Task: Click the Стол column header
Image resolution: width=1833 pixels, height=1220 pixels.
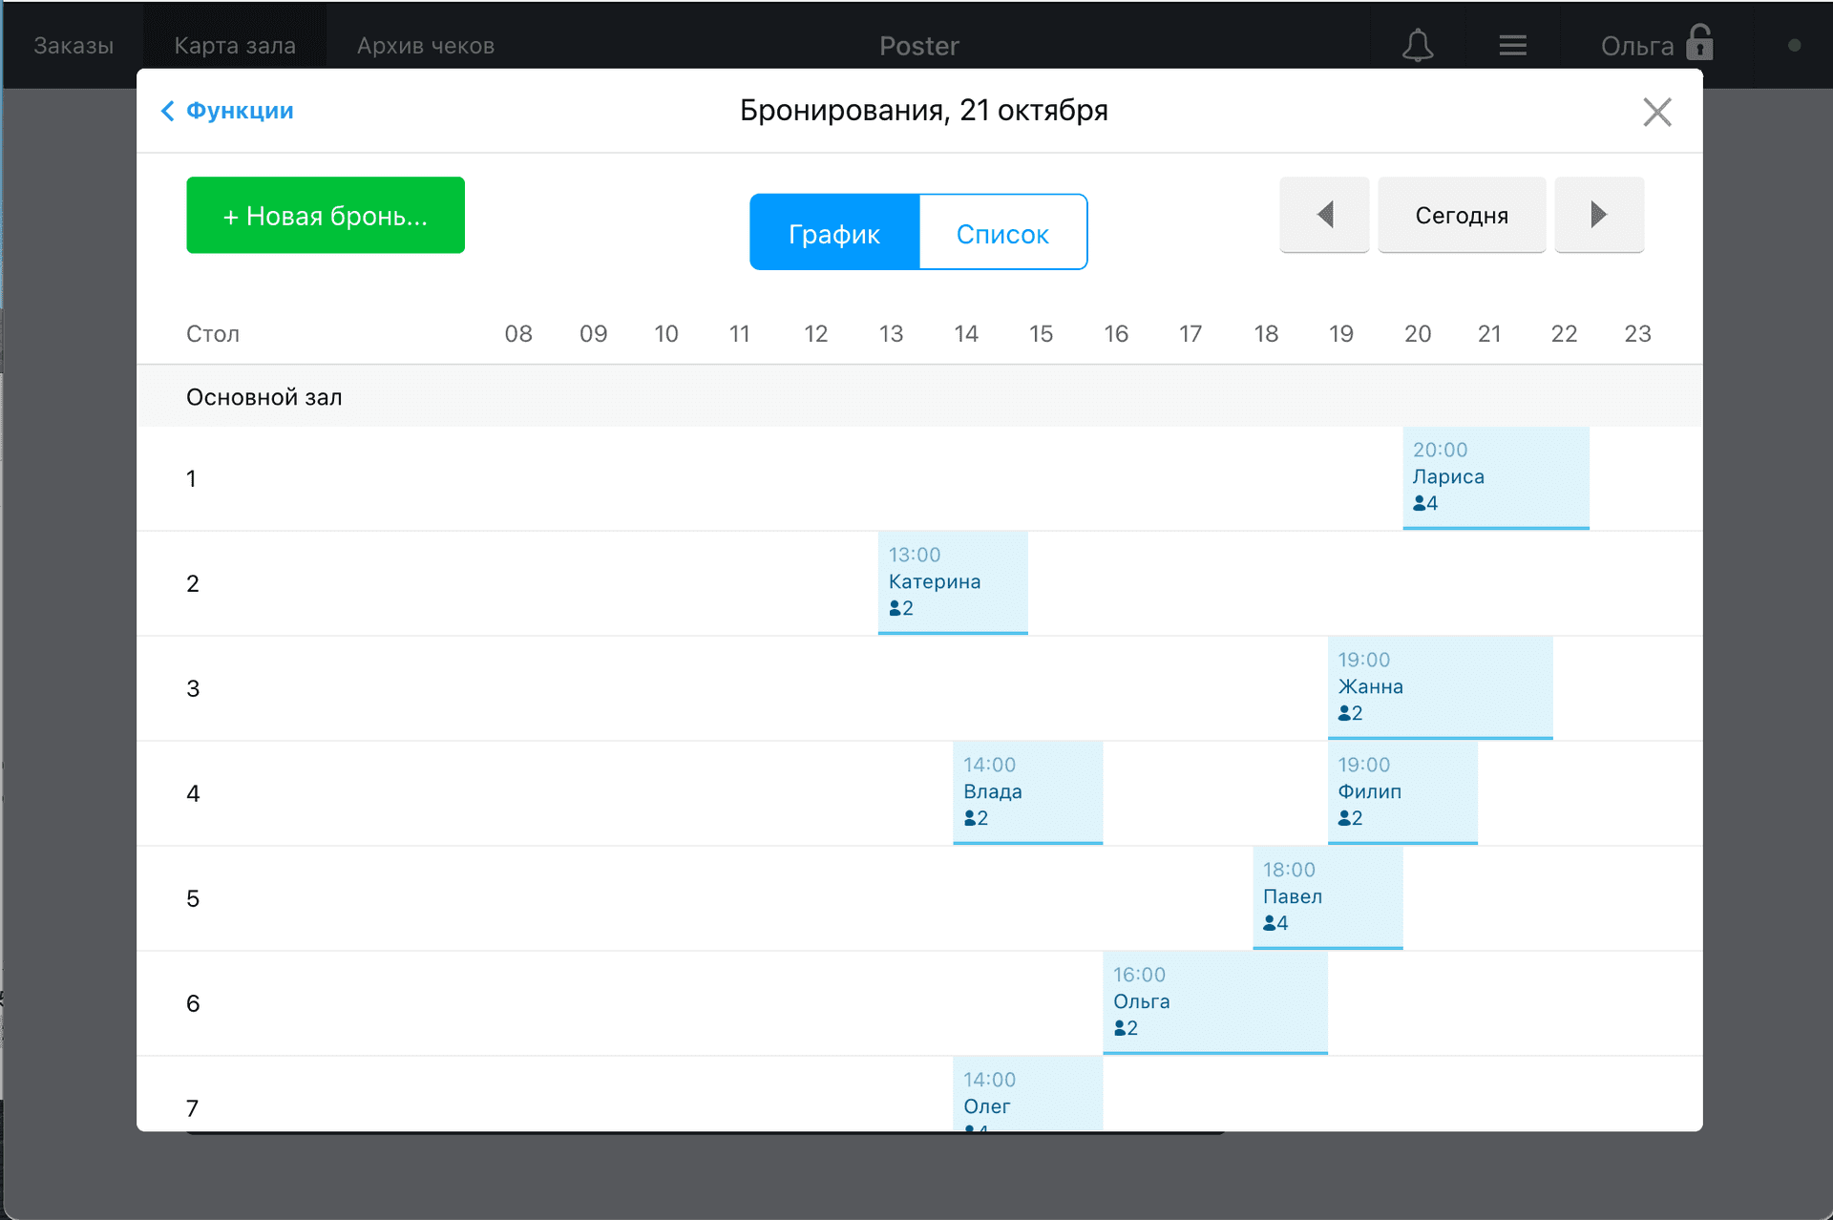Action: point(212,333)
